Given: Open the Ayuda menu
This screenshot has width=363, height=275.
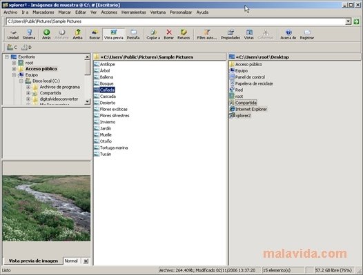Looking at the screenshot, I should pyautogui.click(x=202, y=12).
